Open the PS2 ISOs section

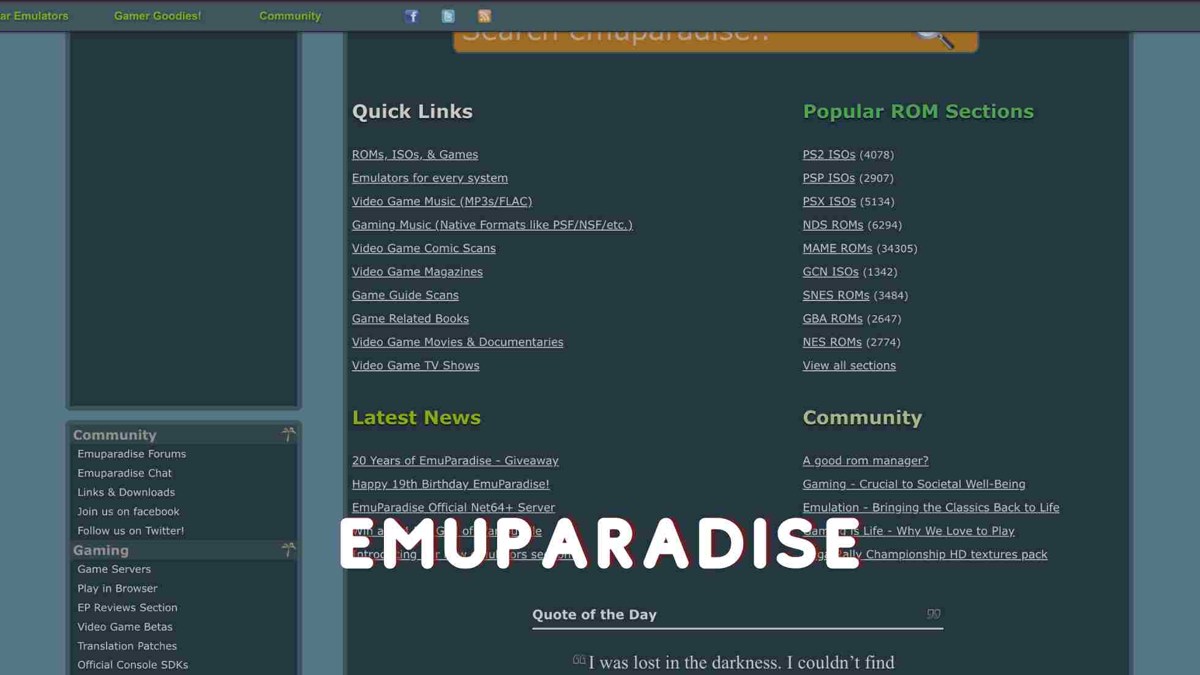828,155
